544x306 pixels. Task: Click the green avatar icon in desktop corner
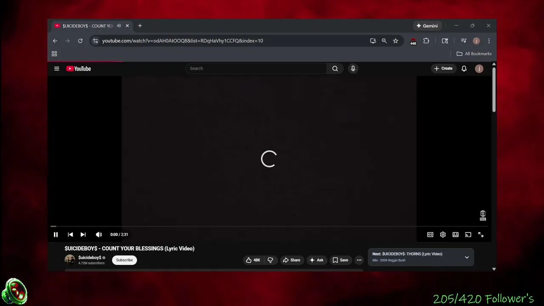click(14, 292)
